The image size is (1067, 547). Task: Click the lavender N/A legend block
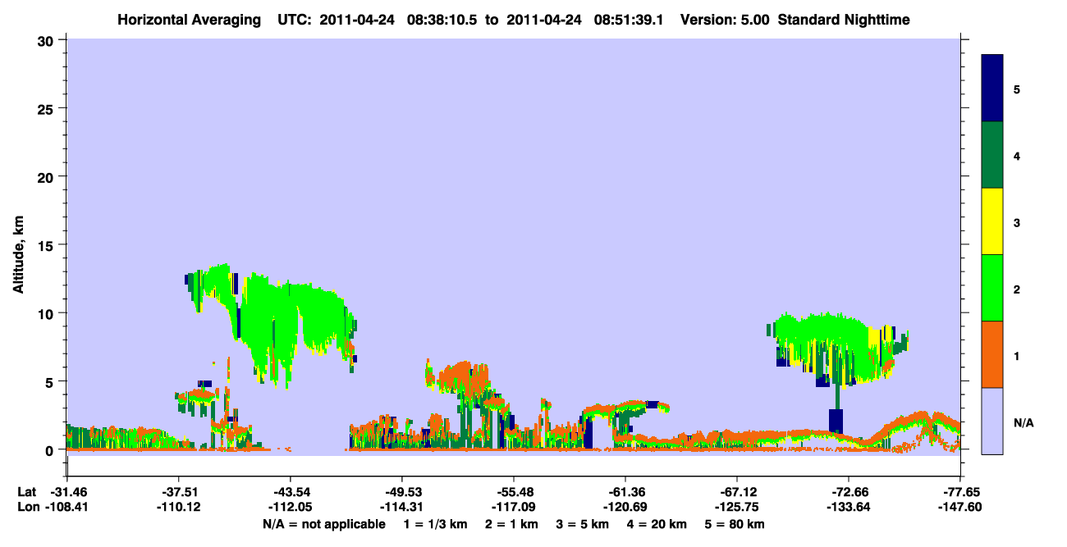tap(992, 421)
